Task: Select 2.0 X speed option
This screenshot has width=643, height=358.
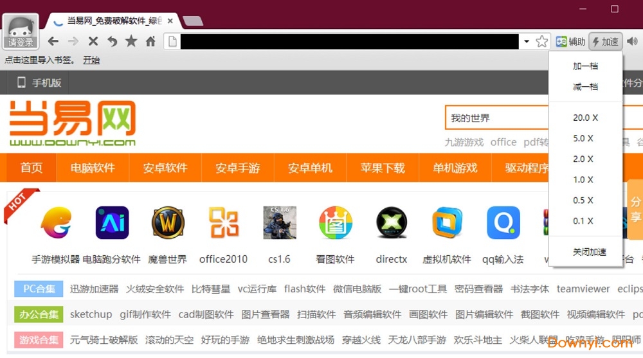Action: click(584, 159)
